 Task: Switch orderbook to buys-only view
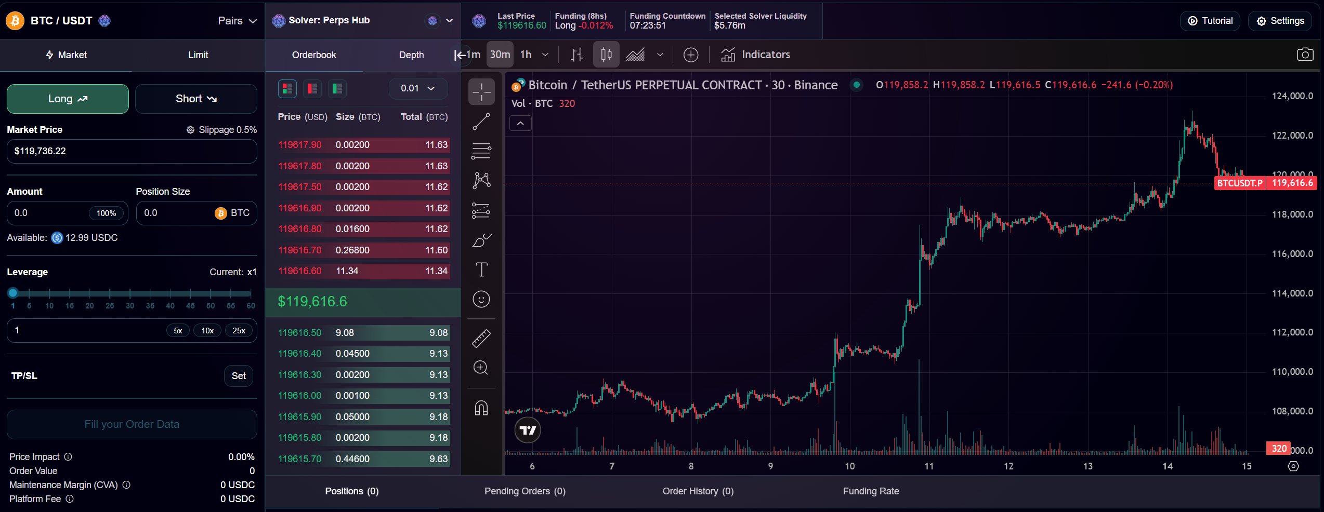[337, 88]
